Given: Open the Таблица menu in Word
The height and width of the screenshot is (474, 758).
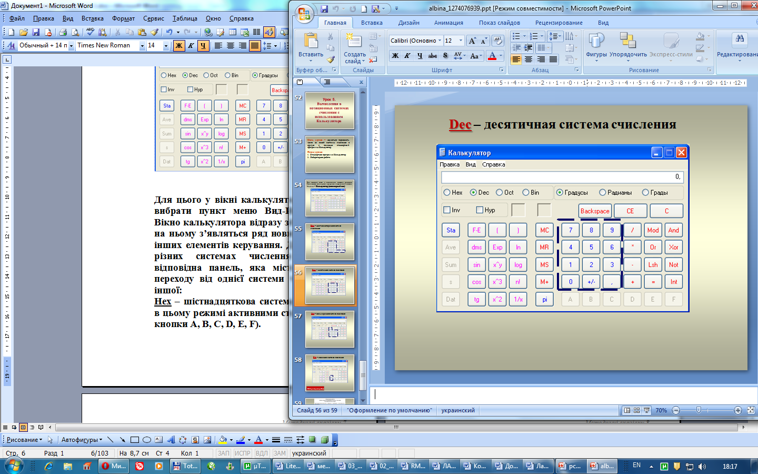Looking at the screenshot, I should (x=185, y=18).
